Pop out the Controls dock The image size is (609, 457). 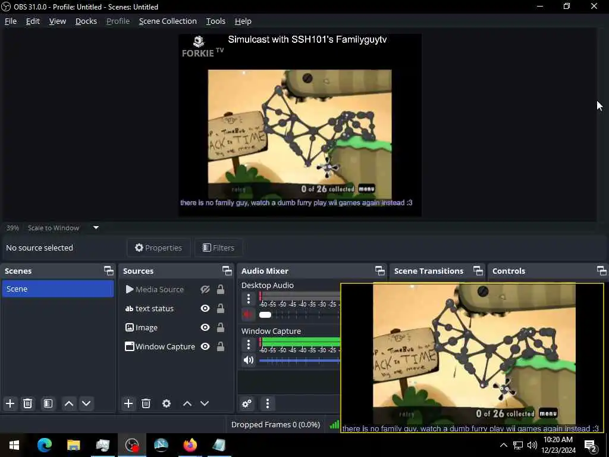click(x=602, y=271)
